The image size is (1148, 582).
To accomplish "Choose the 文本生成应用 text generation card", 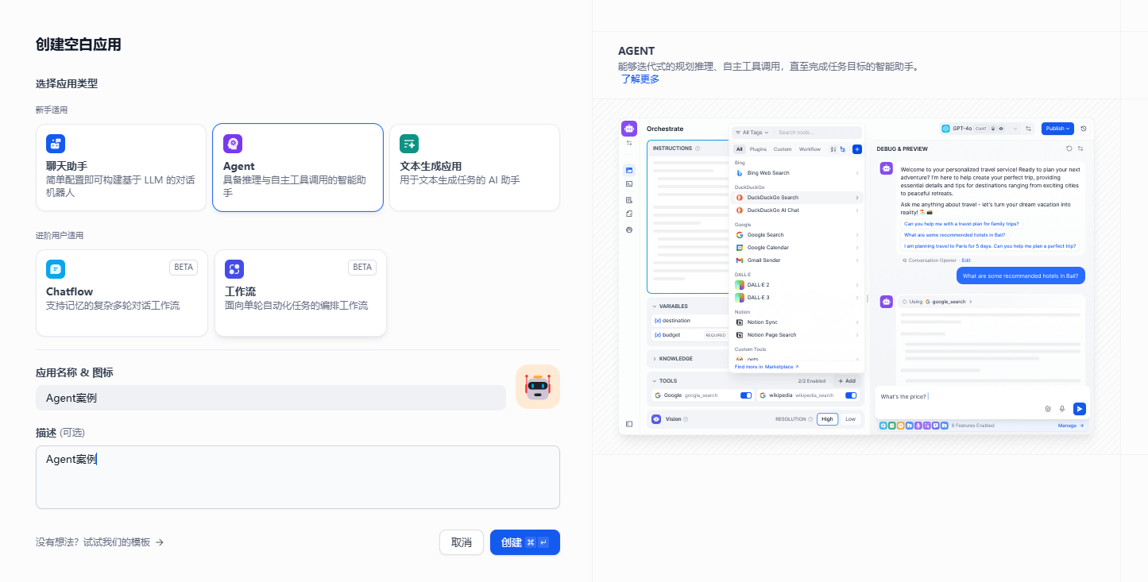I will (474, 168).
